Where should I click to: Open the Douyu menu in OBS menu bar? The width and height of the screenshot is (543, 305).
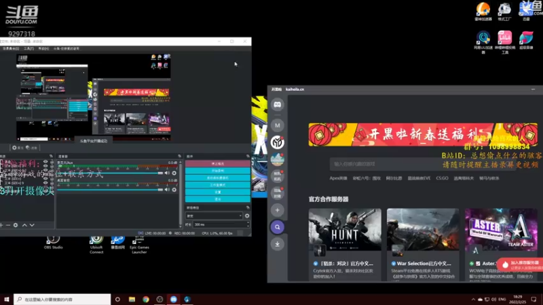[x=67, y=49]
